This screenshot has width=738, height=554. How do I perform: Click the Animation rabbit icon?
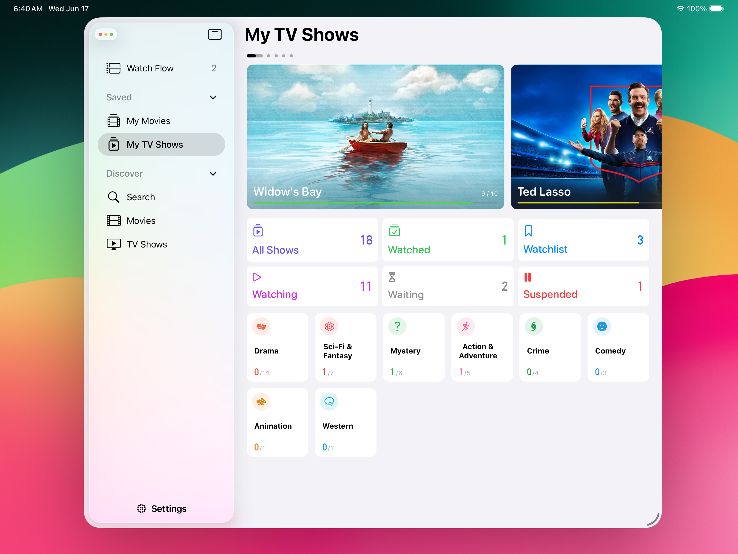[261, 401]
